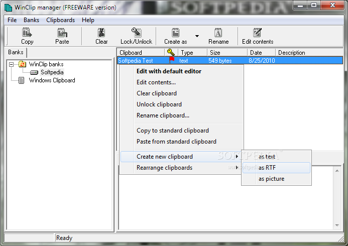The image size is (348, 246).
Task: Sort by the Type column header
Action: pyautogui.click(x=193, y=53)
